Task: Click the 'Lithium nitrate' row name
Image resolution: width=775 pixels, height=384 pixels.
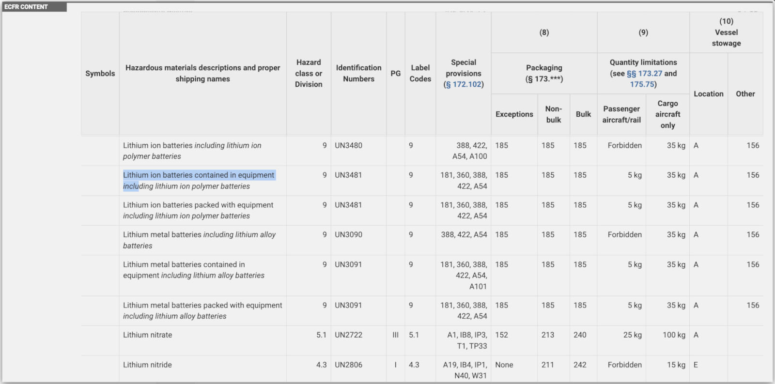Action: pos(147,335)
